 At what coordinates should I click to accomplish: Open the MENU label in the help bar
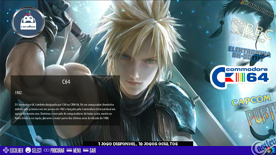point(77,151)
